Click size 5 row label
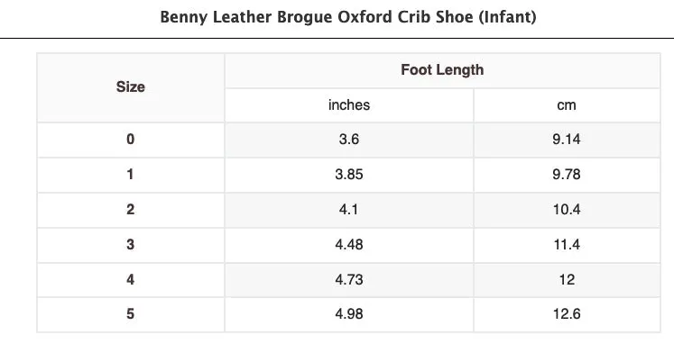 [x=131, y=315]
